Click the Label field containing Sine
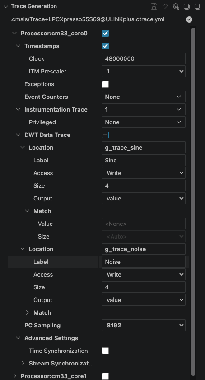The width and height of the screenshot is (205, 380). [144, 161]
